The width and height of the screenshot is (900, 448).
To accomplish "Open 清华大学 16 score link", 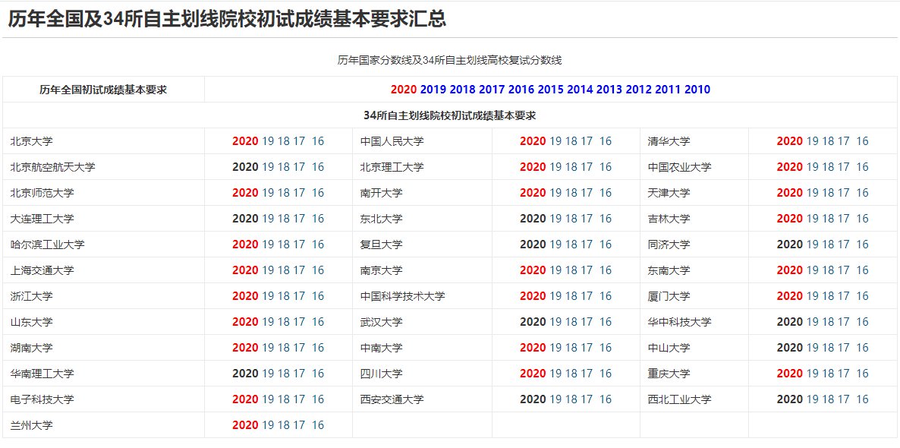I will point(863,141).
